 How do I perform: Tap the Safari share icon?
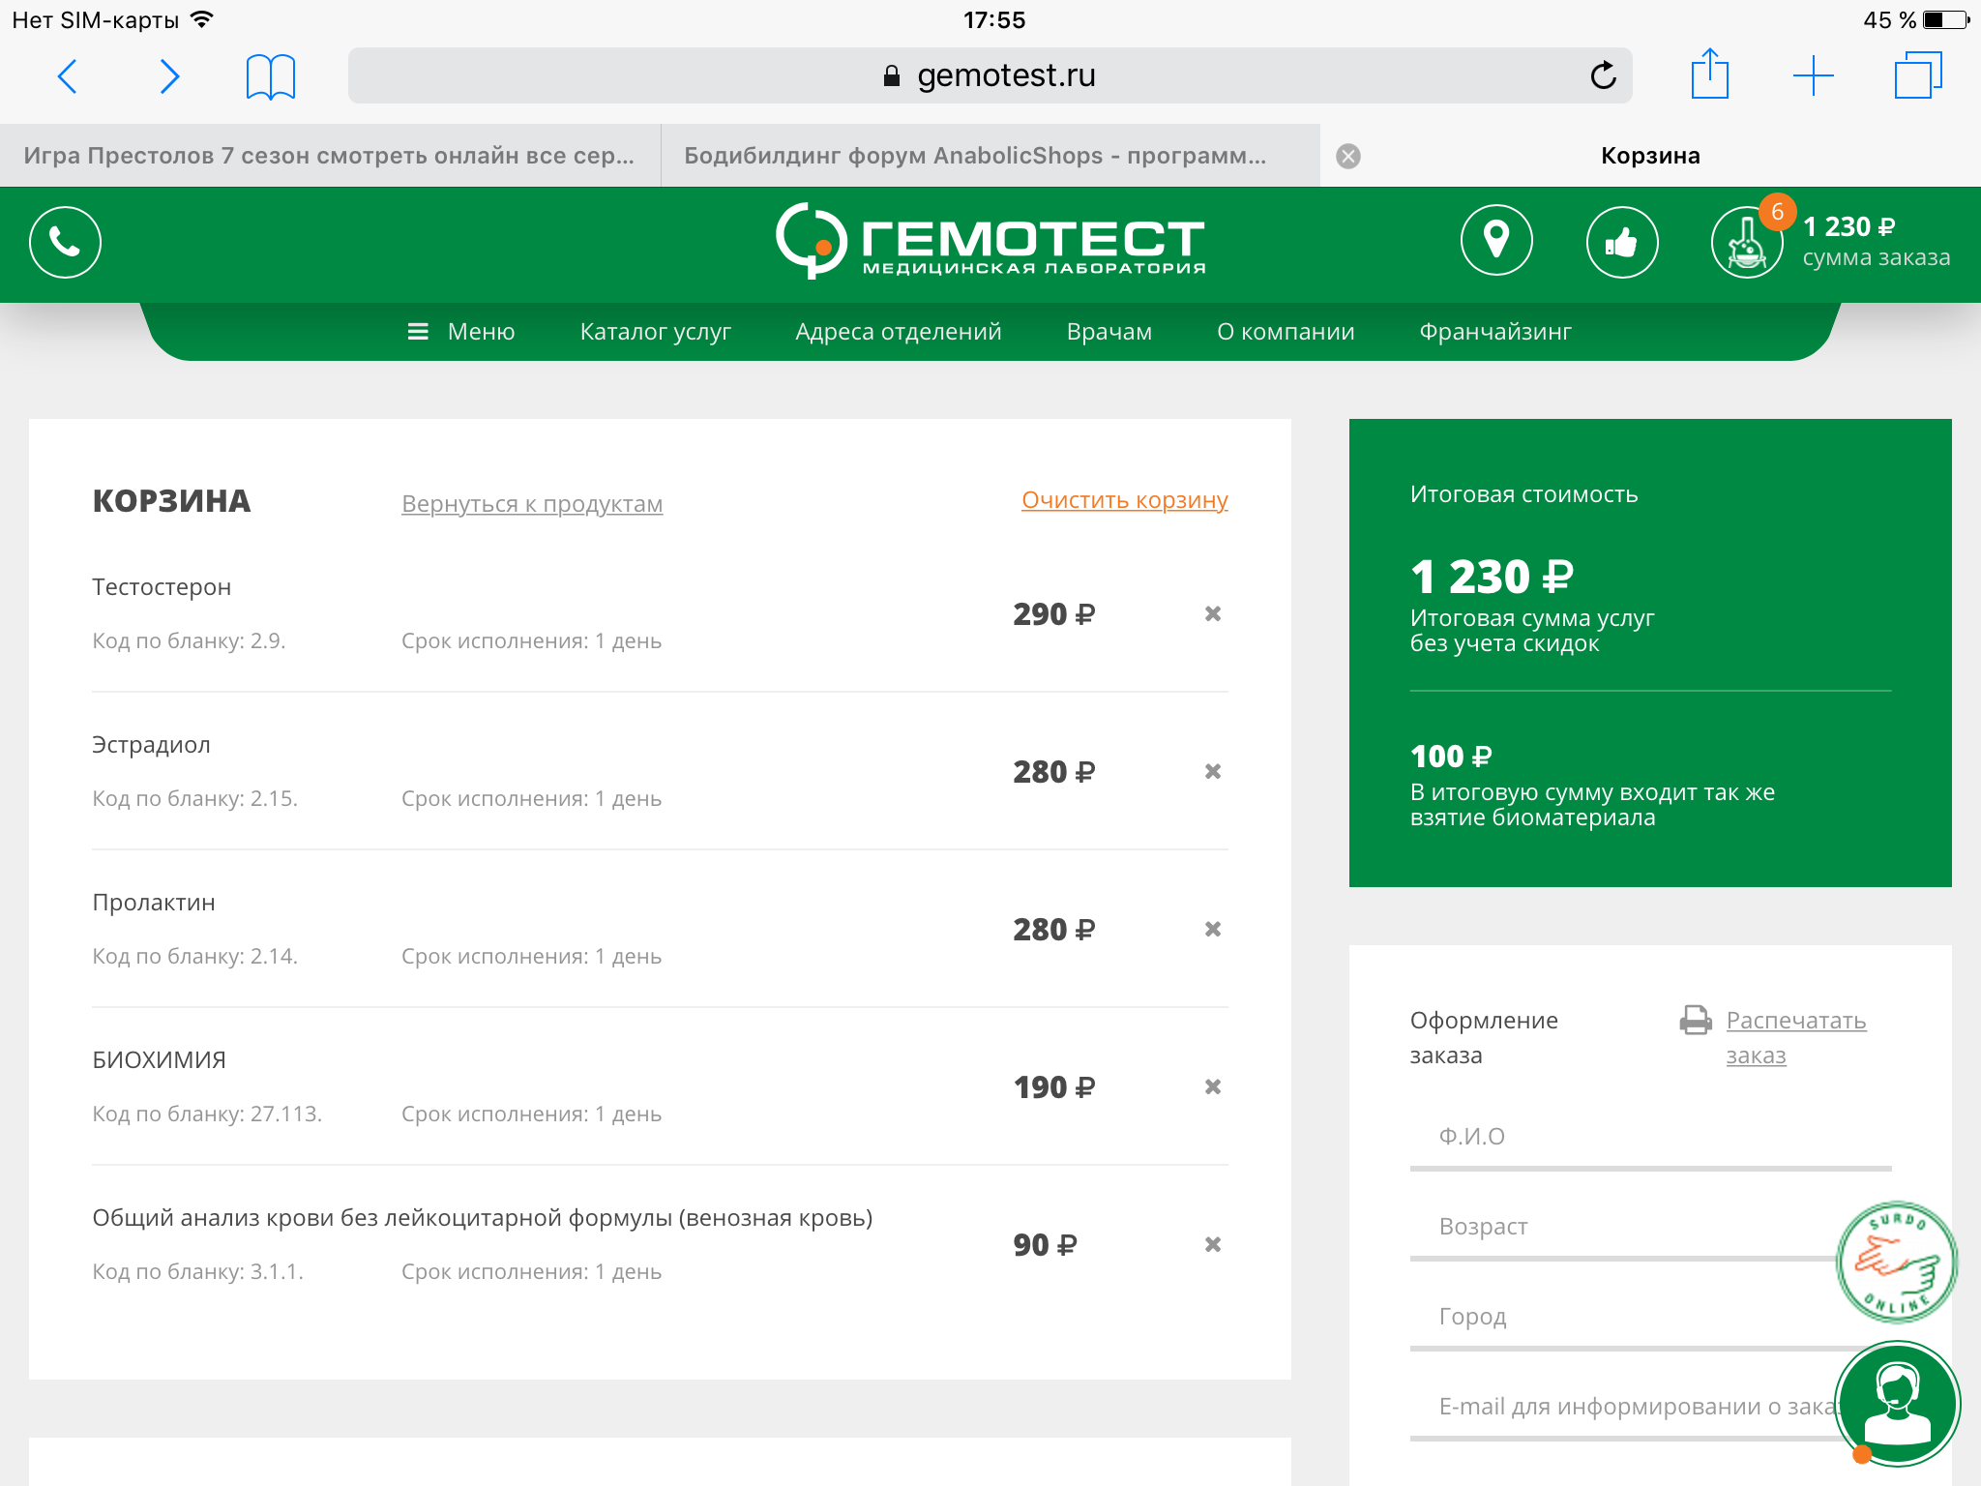pos(1709,74)
